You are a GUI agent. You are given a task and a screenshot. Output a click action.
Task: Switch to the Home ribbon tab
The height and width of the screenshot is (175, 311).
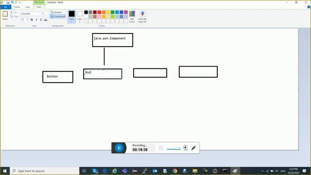point(17,7)
